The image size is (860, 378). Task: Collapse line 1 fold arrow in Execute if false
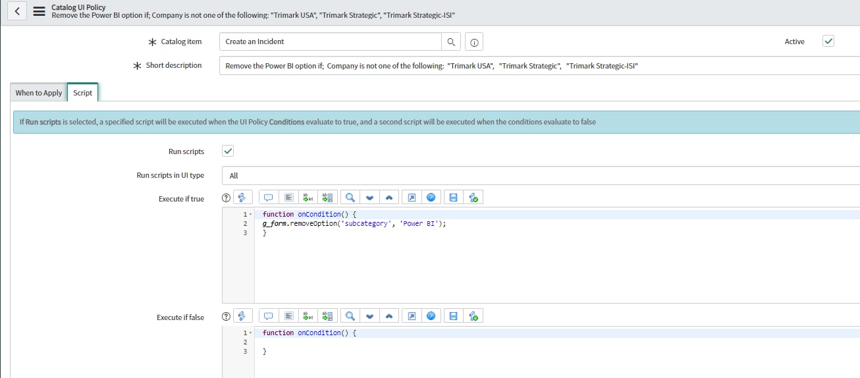251,333
